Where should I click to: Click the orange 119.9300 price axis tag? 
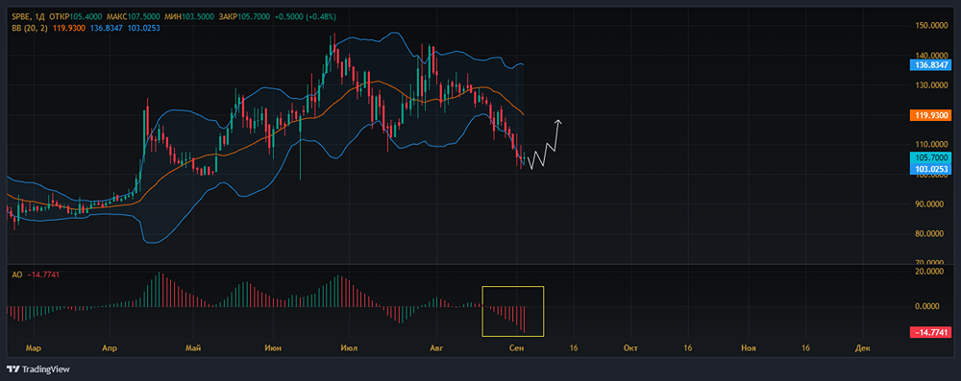(931, 115)
